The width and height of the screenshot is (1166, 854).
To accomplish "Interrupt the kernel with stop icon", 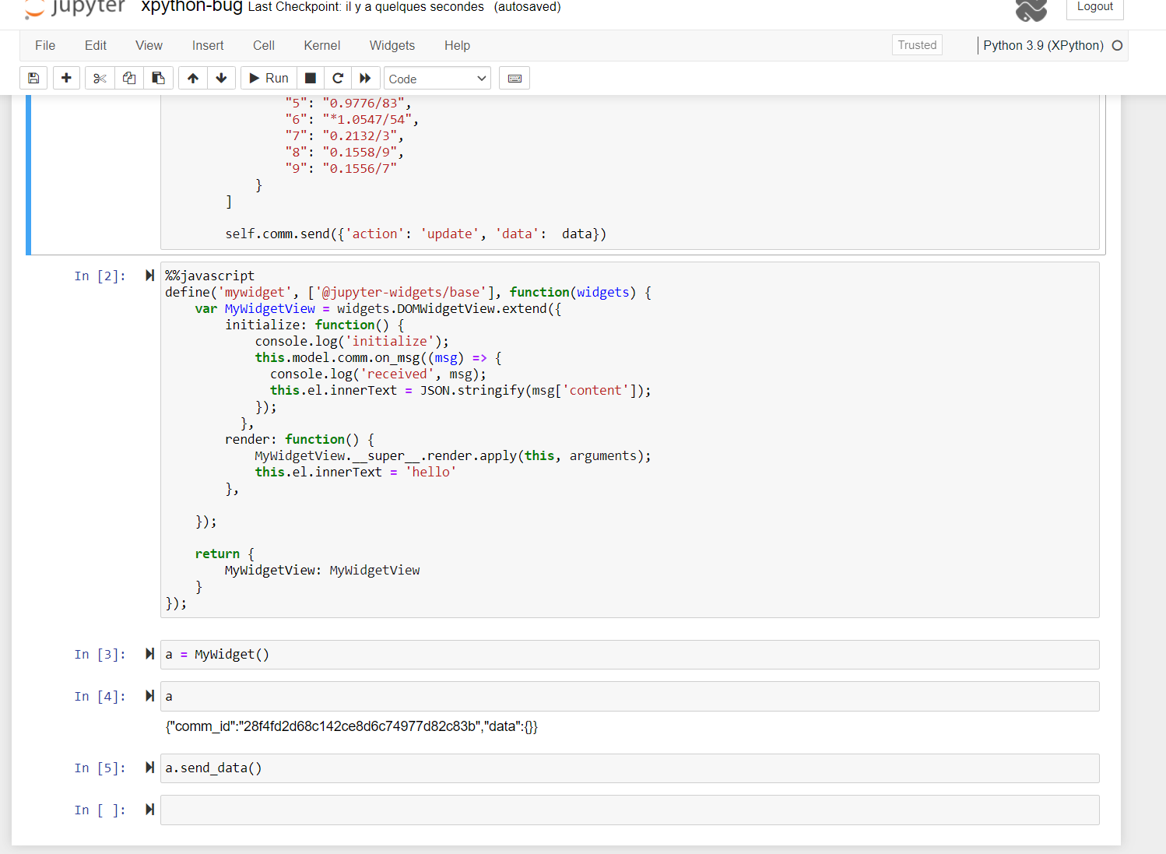I will click(x=310, y=78).
